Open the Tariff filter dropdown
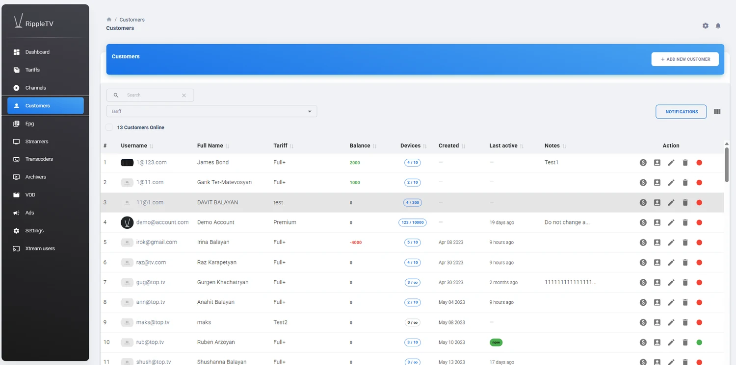This screenshot has width=736, height=365. coord(211,111)
